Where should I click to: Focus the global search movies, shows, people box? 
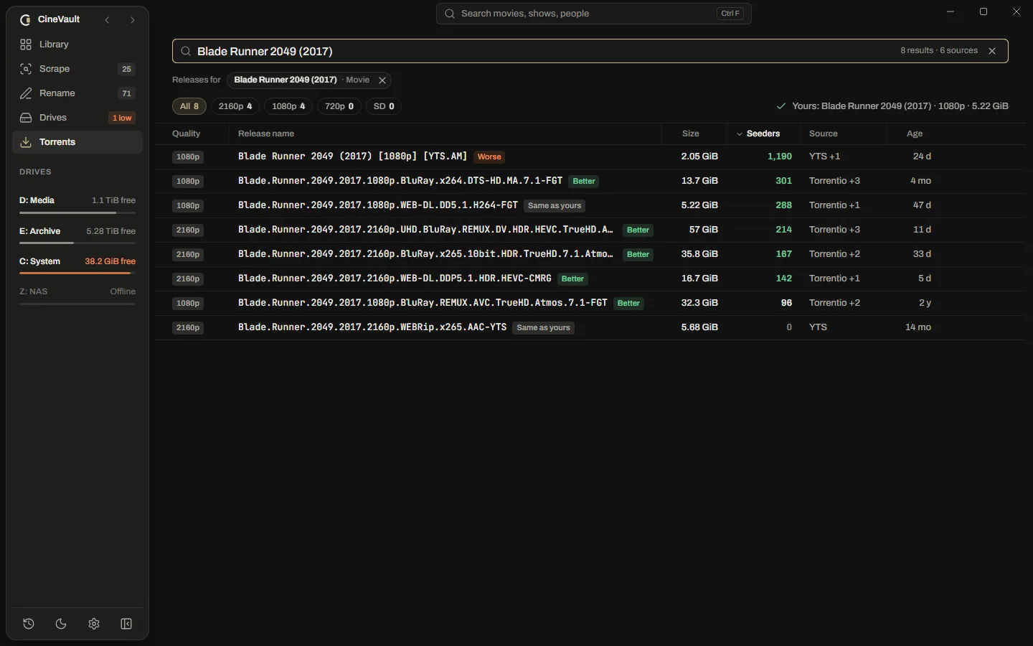click(594, 14)
